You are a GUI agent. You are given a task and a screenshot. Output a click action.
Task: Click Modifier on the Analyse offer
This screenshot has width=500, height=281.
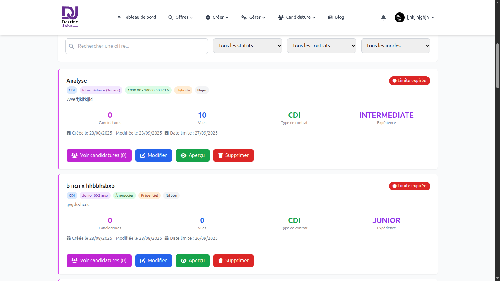(153, 155)
